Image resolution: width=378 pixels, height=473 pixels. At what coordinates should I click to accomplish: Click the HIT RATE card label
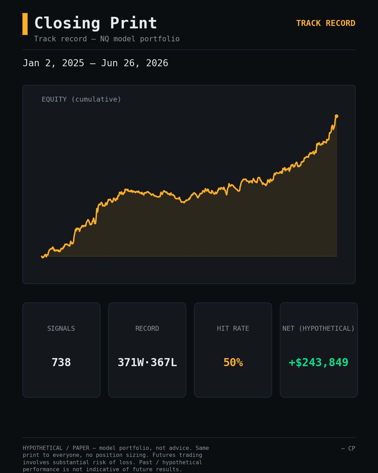233,329
